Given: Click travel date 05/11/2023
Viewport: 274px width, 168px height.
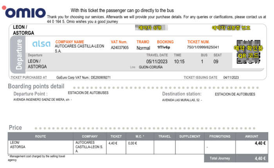Looking at the screenshot, I should tap(157, 62).
